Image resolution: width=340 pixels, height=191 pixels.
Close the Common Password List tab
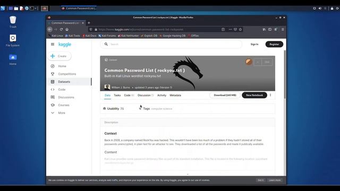(x=83, y=23)
